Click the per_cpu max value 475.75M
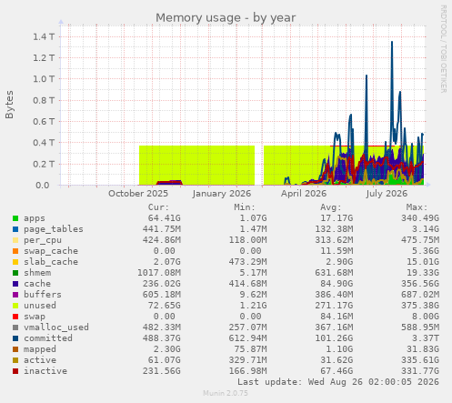Image resolution: width=452 pixels, height=403 pixels. (420, 240)
